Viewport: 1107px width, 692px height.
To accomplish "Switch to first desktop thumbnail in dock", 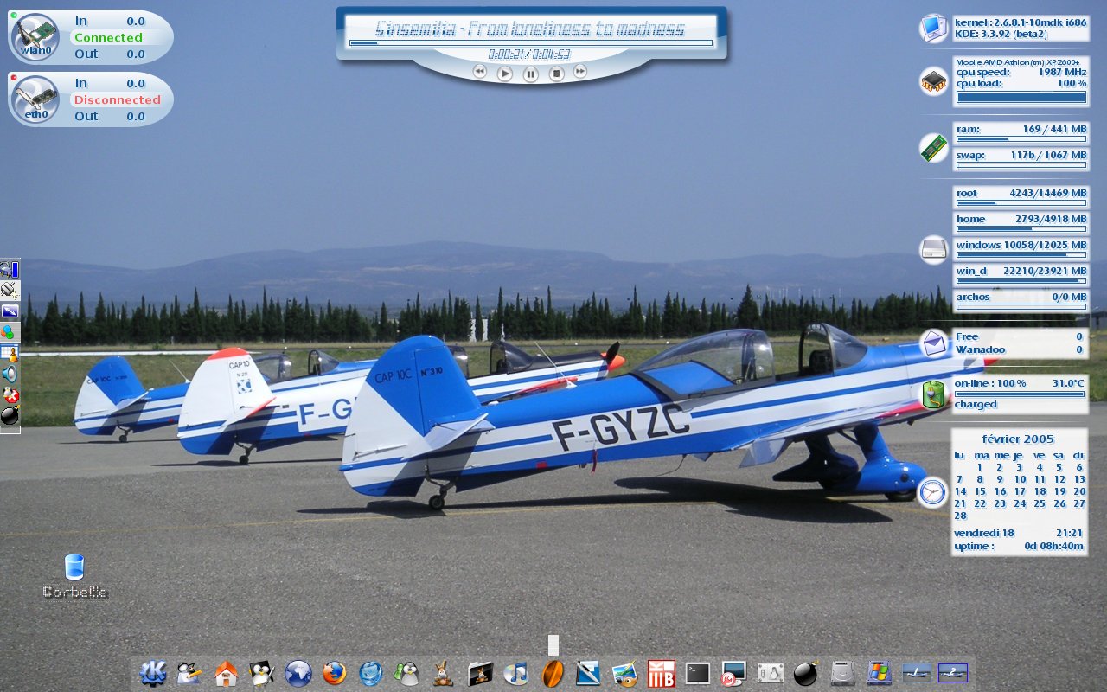I will pos(916,672).
